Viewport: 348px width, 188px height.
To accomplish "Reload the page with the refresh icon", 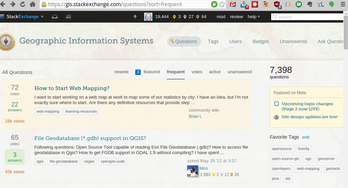I will [23, 4].
